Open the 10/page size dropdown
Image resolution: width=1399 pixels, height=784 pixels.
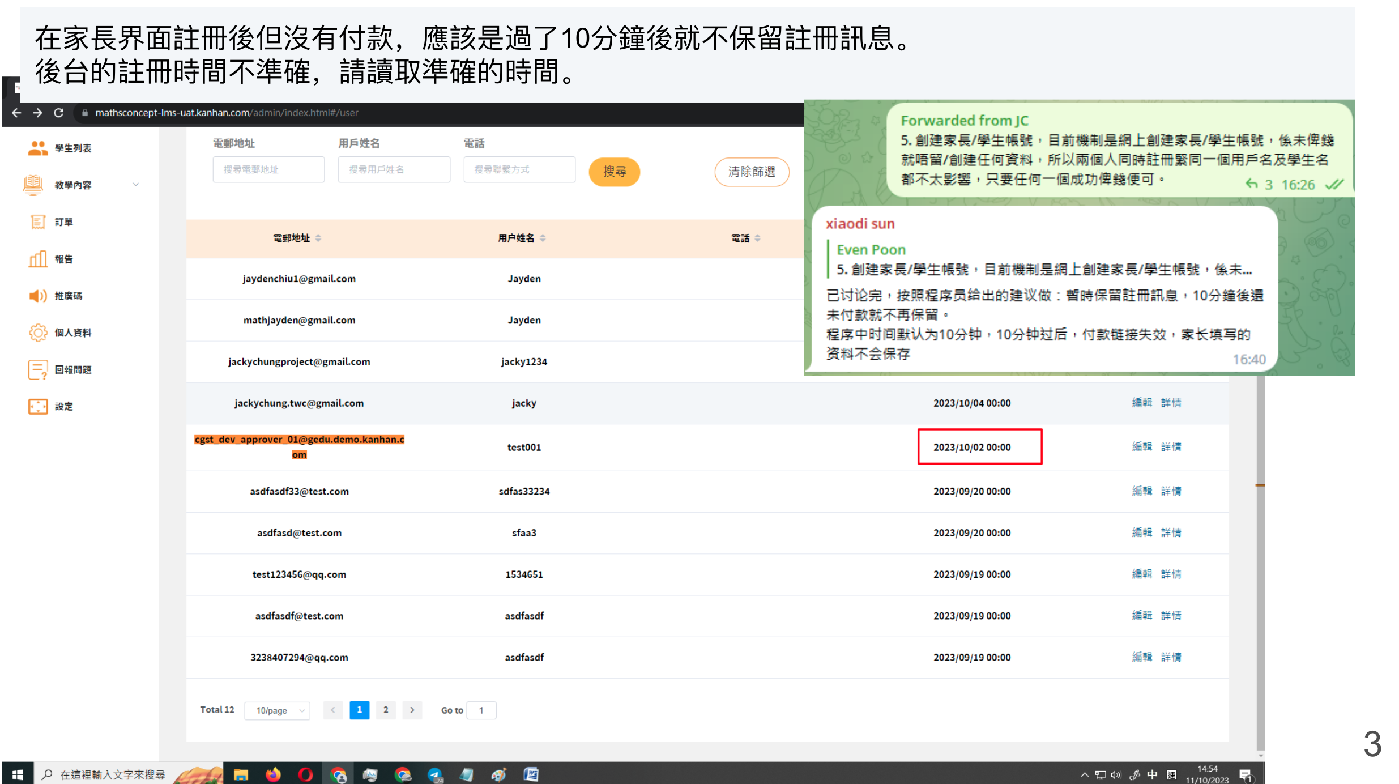pos(278,710)
